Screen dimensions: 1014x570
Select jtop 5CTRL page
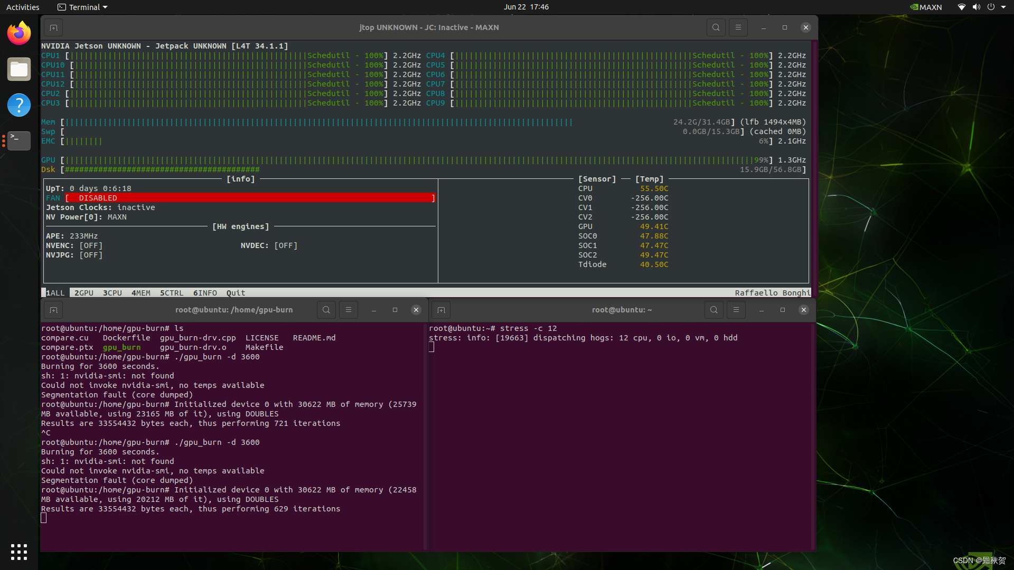click(x=172, y=293)
